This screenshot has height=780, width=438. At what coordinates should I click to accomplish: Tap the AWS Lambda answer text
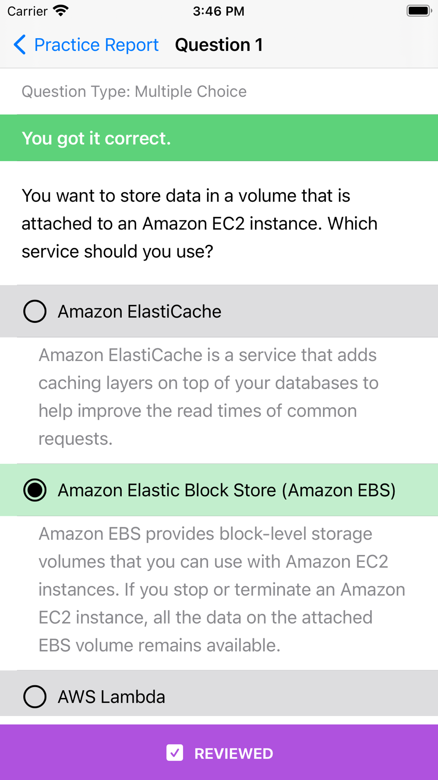point(111,697)
